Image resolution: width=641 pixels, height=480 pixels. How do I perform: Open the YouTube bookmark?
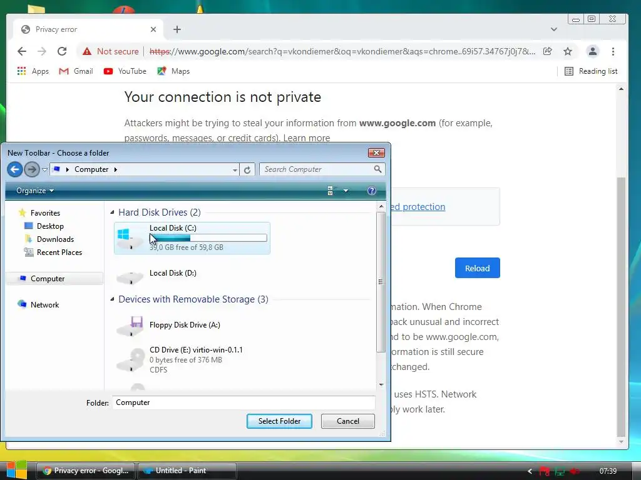[125, 71]
